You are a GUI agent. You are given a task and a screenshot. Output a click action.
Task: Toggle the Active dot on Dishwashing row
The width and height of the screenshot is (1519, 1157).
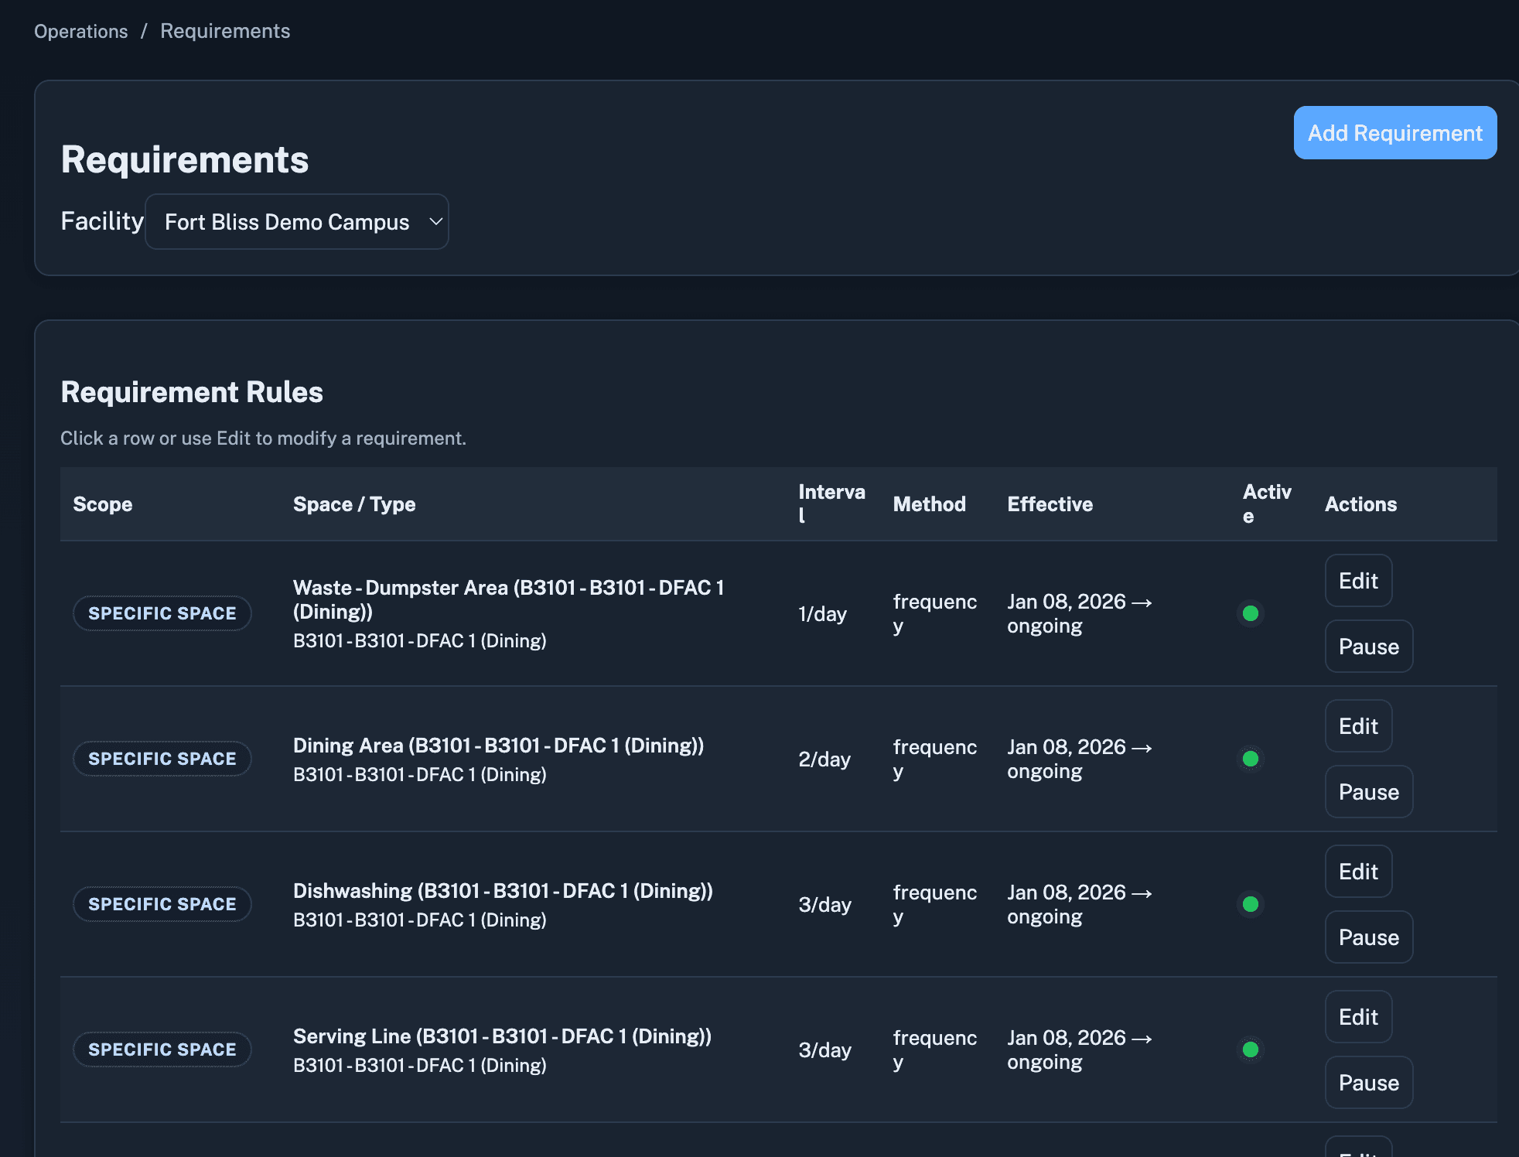1251,905
